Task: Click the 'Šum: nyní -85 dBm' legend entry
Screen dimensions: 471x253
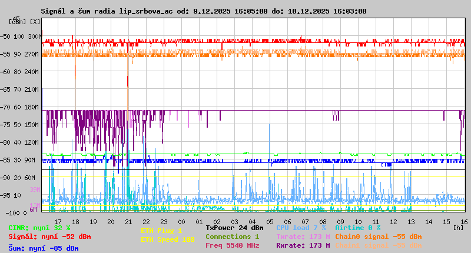Action: [x=44, y=248]
